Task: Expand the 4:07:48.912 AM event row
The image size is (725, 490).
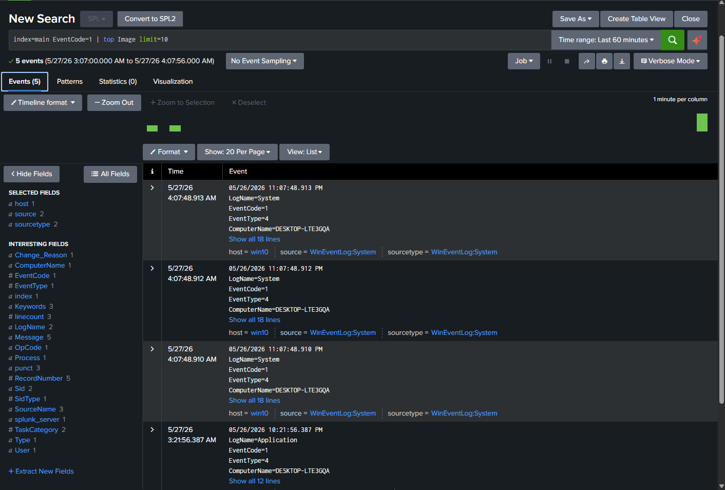Action: (x=152, y=269)
